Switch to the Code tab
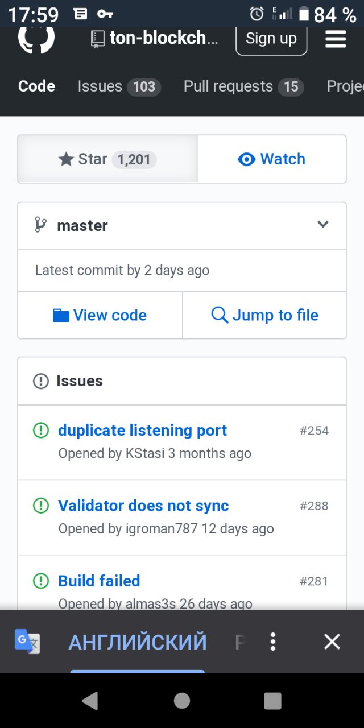364x728 pixels. point(37,86)
